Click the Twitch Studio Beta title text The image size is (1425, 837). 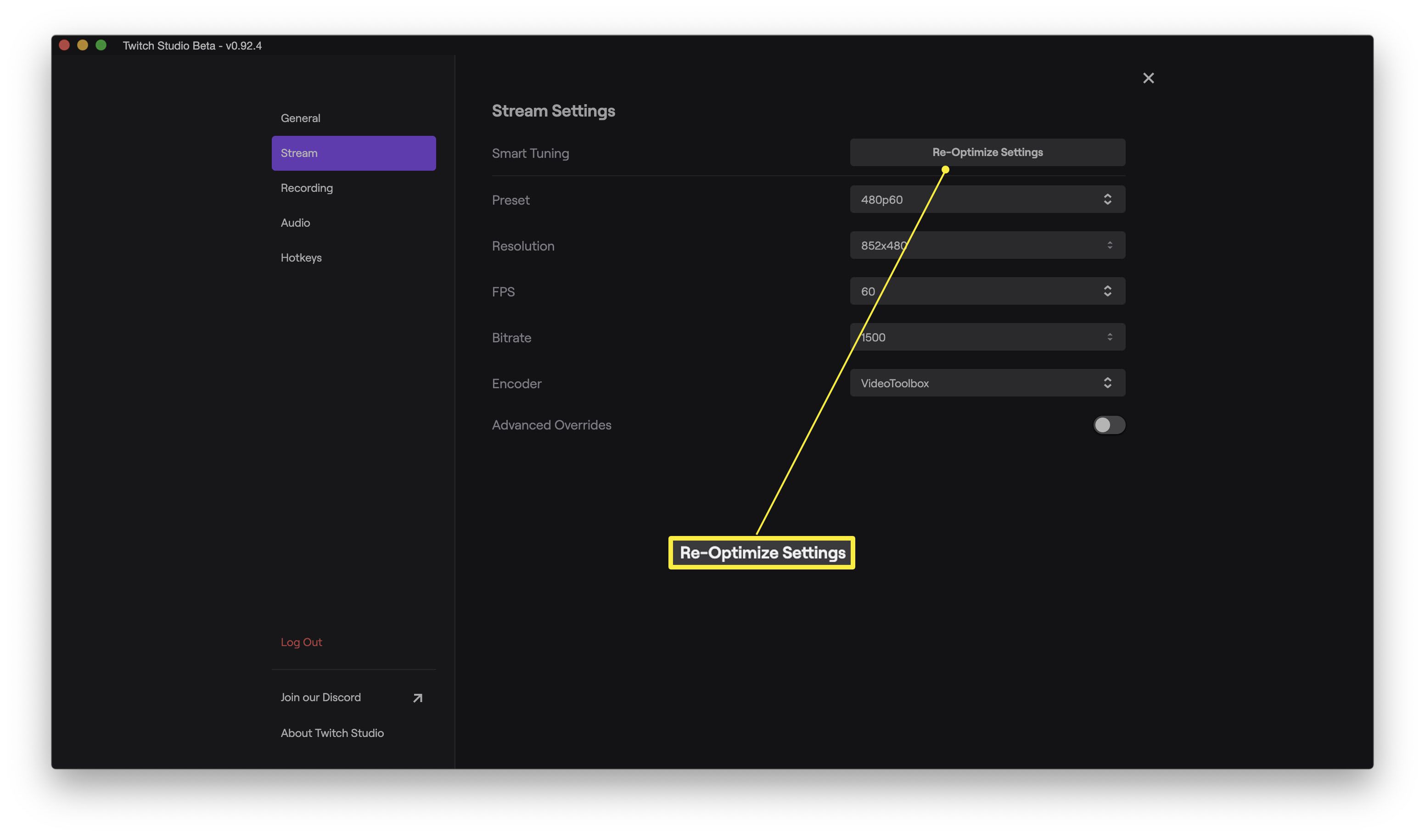click(192, 46)
